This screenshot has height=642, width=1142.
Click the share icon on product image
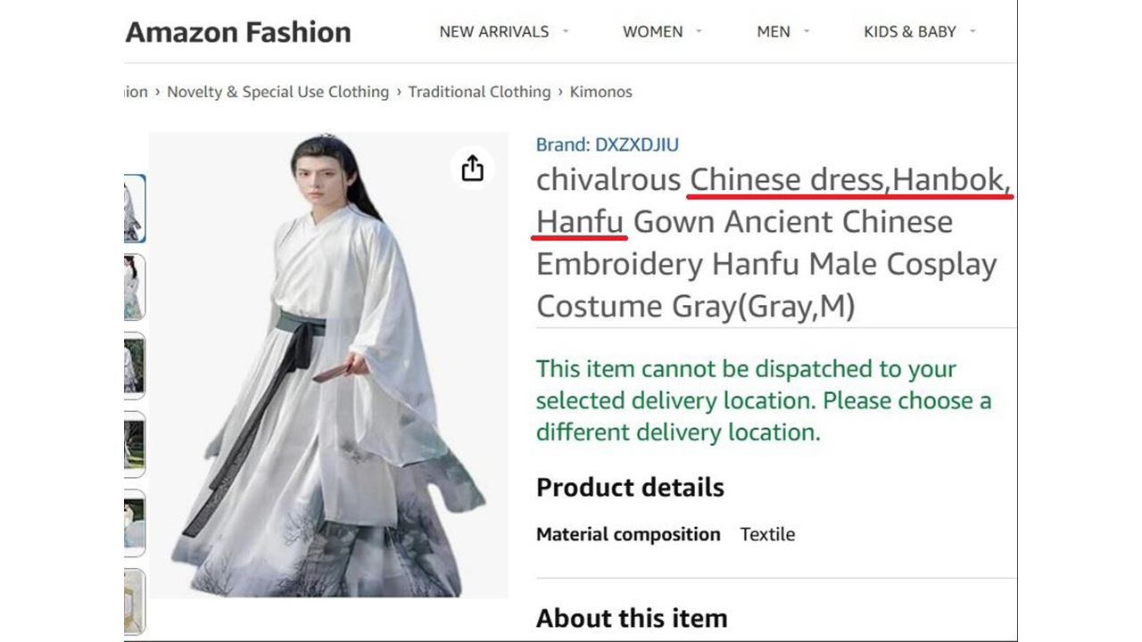tap(472, 168)
